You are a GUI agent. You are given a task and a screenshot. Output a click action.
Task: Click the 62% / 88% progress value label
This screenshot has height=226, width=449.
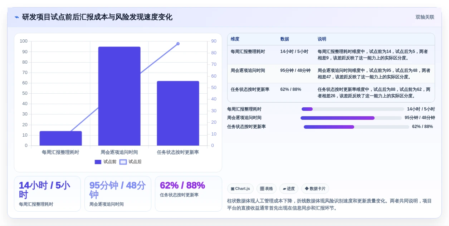[423, 127]
